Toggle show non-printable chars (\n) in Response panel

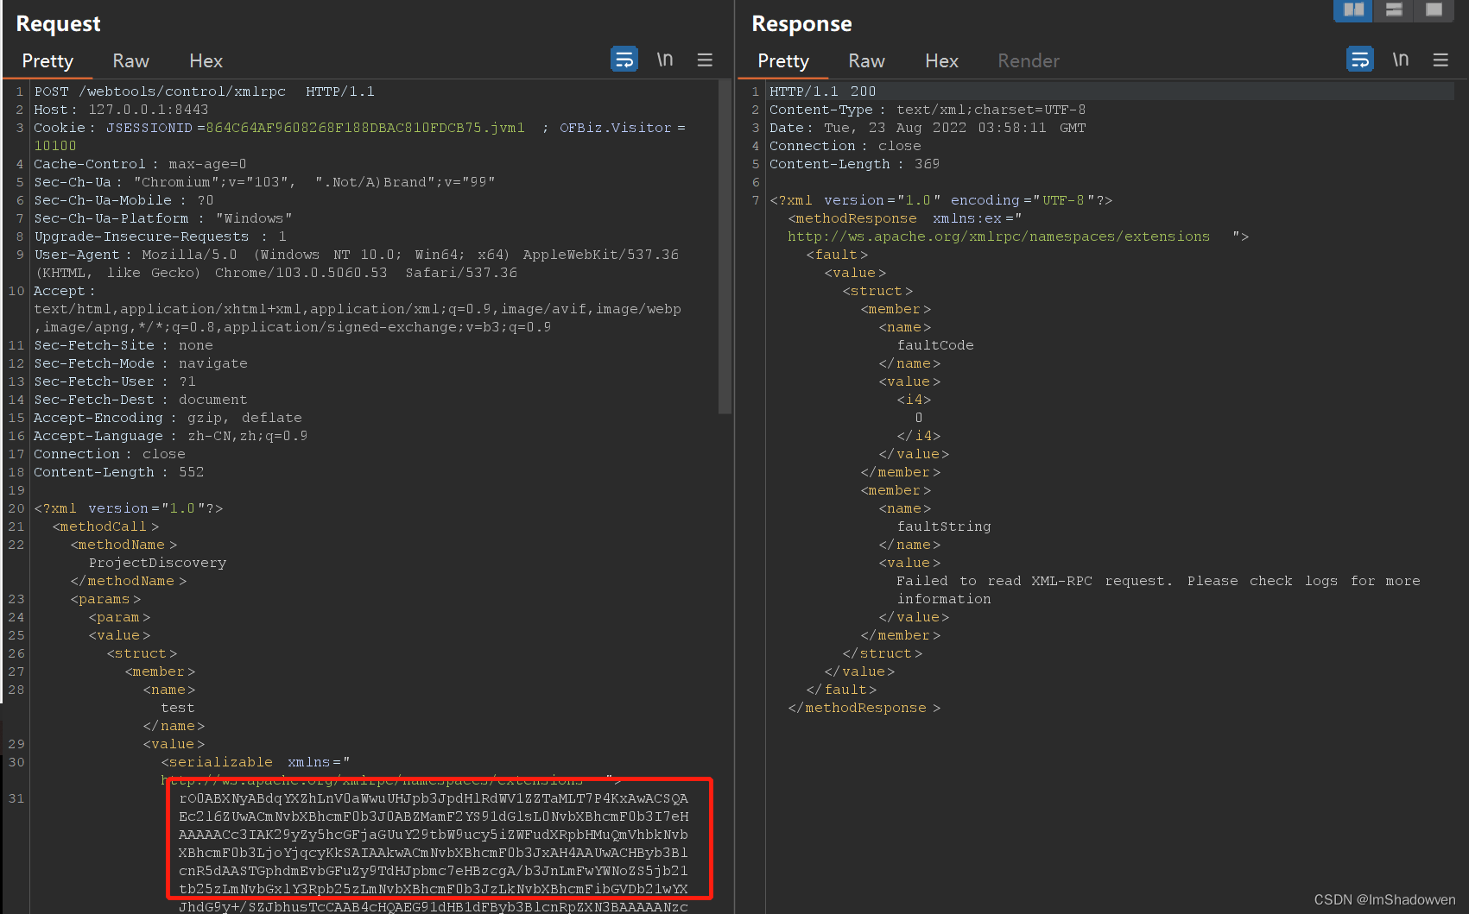tap(1400, 60)
